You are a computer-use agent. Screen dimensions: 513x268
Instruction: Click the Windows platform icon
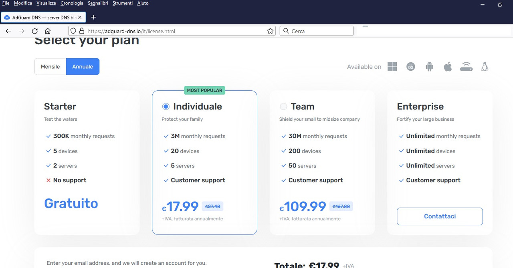[392, 67]
